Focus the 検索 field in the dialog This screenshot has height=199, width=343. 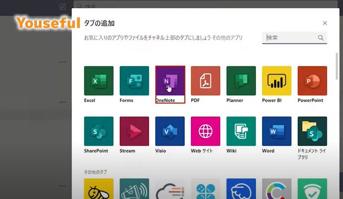294,38
